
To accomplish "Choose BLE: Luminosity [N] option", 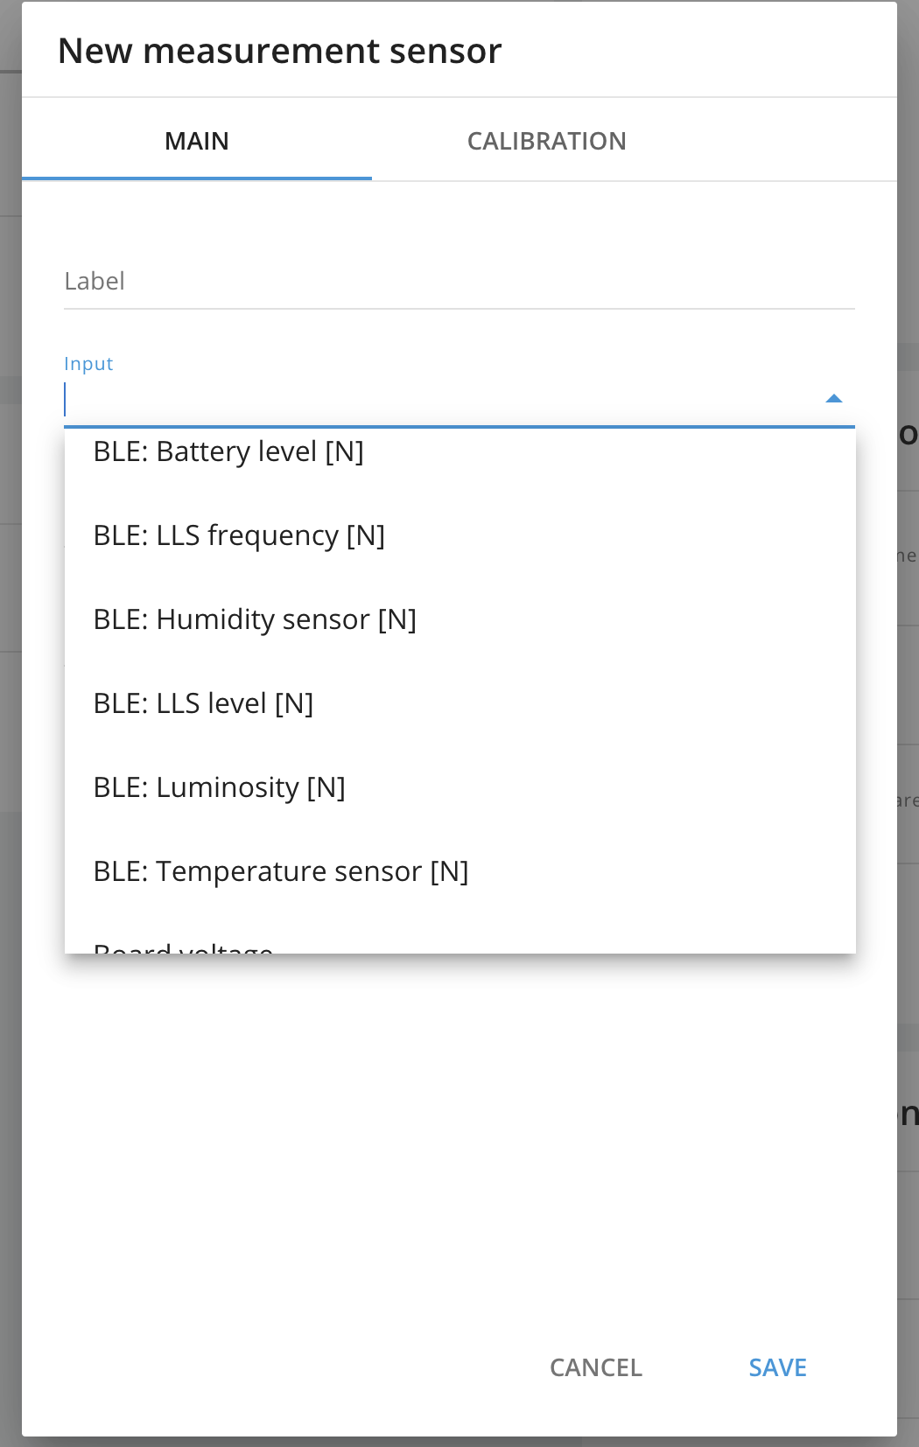I will [459, 787].
